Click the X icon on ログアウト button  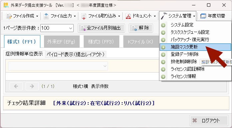click(195, 120)
